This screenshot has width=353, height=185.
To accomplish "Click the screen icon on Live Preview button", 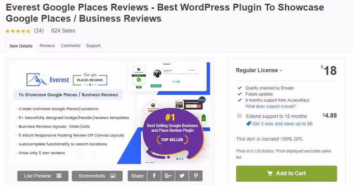I will 59,176.
